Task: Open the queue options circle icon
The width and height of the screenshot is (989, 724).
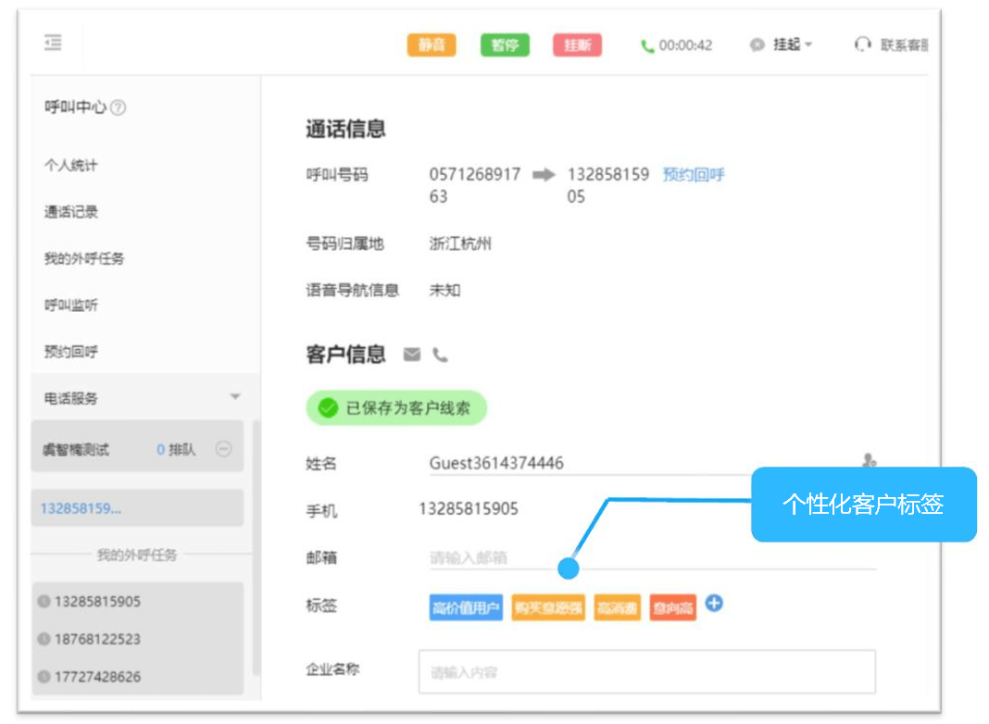Action: [x=224, y=449]
